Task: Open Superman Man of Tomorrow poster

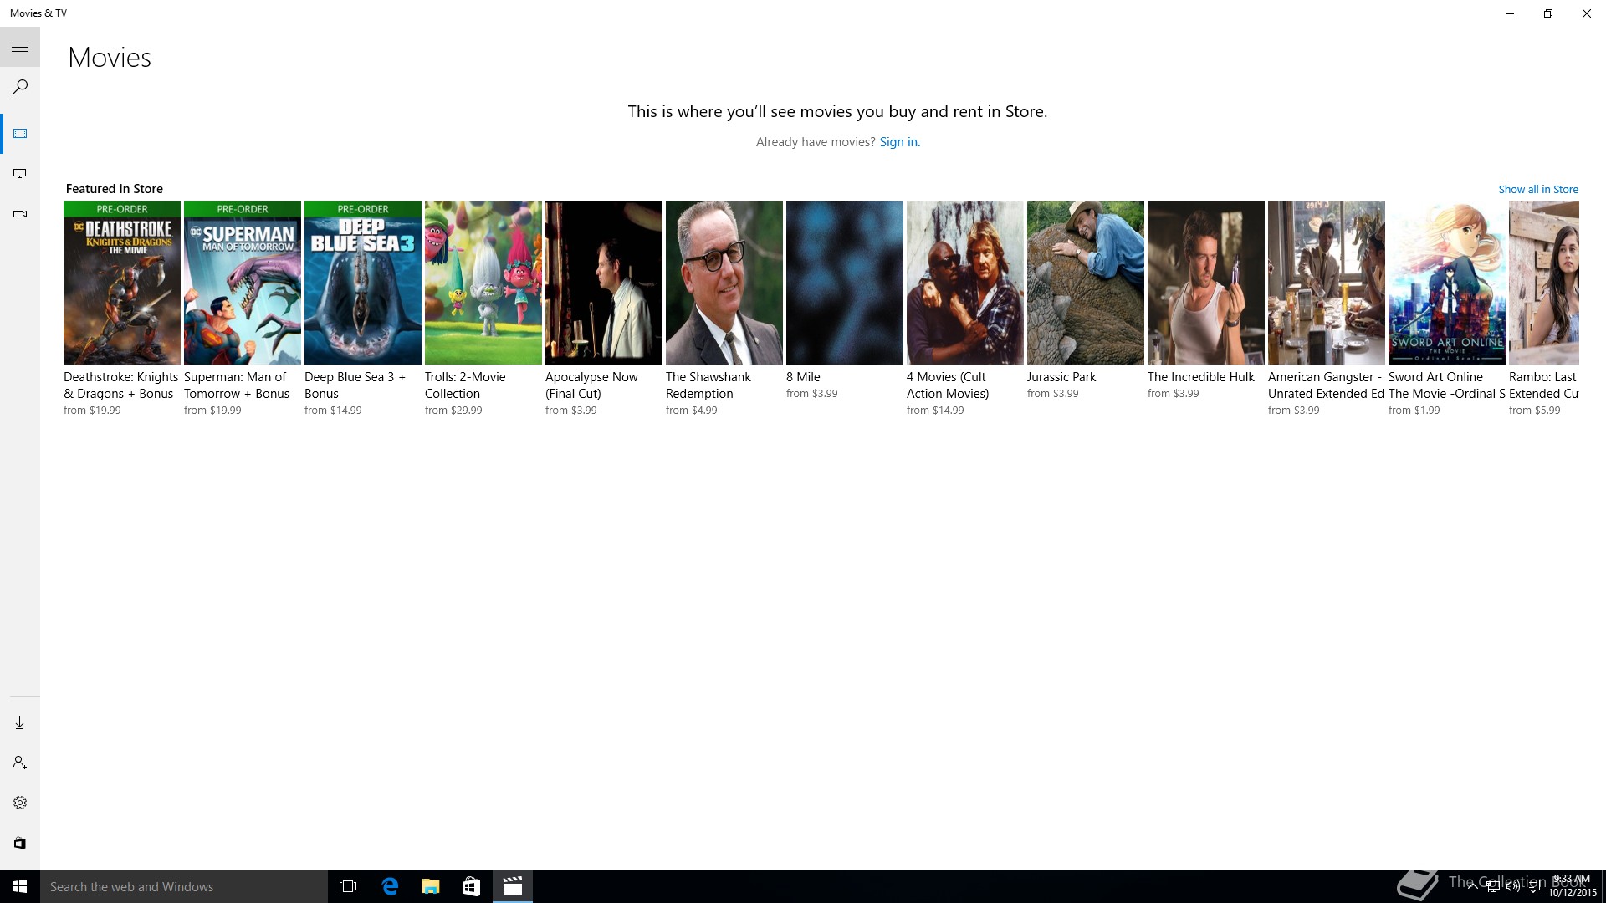Action: click(x=243, y=283)
